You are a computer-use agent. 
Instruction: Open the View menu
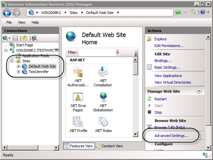22,22
